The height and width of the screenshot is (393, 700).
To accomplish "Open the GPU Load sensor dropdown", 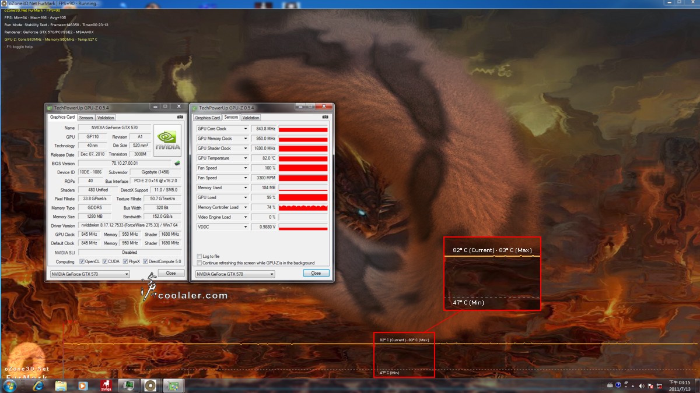I will pos(245,197).
